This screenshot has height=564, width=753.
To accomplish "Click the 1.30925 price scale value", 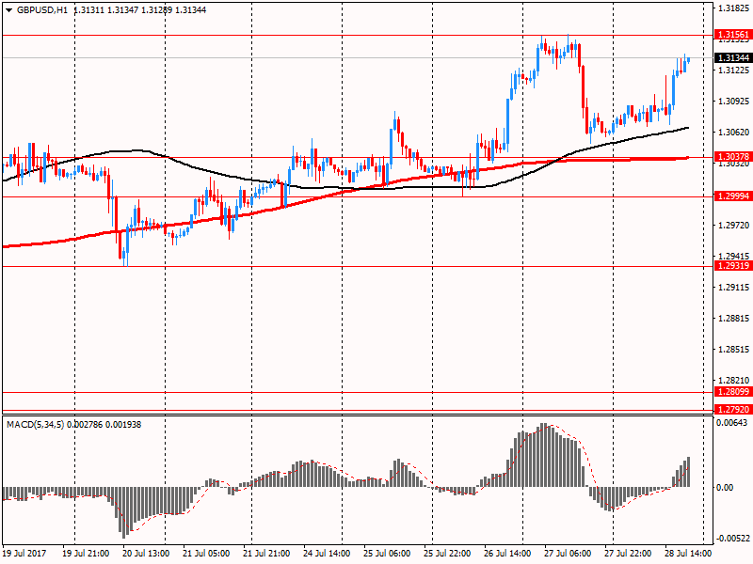I will 733,102.
